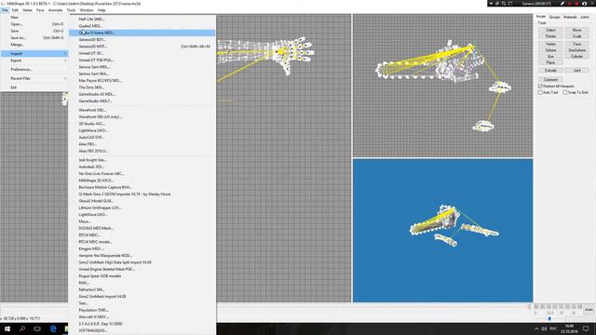Click the Extrude button
596x335 pixels.
point(550,71)
